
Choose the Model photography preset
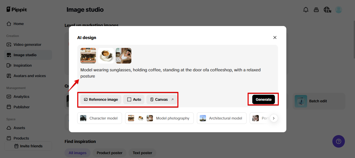[x=159, y=118]
